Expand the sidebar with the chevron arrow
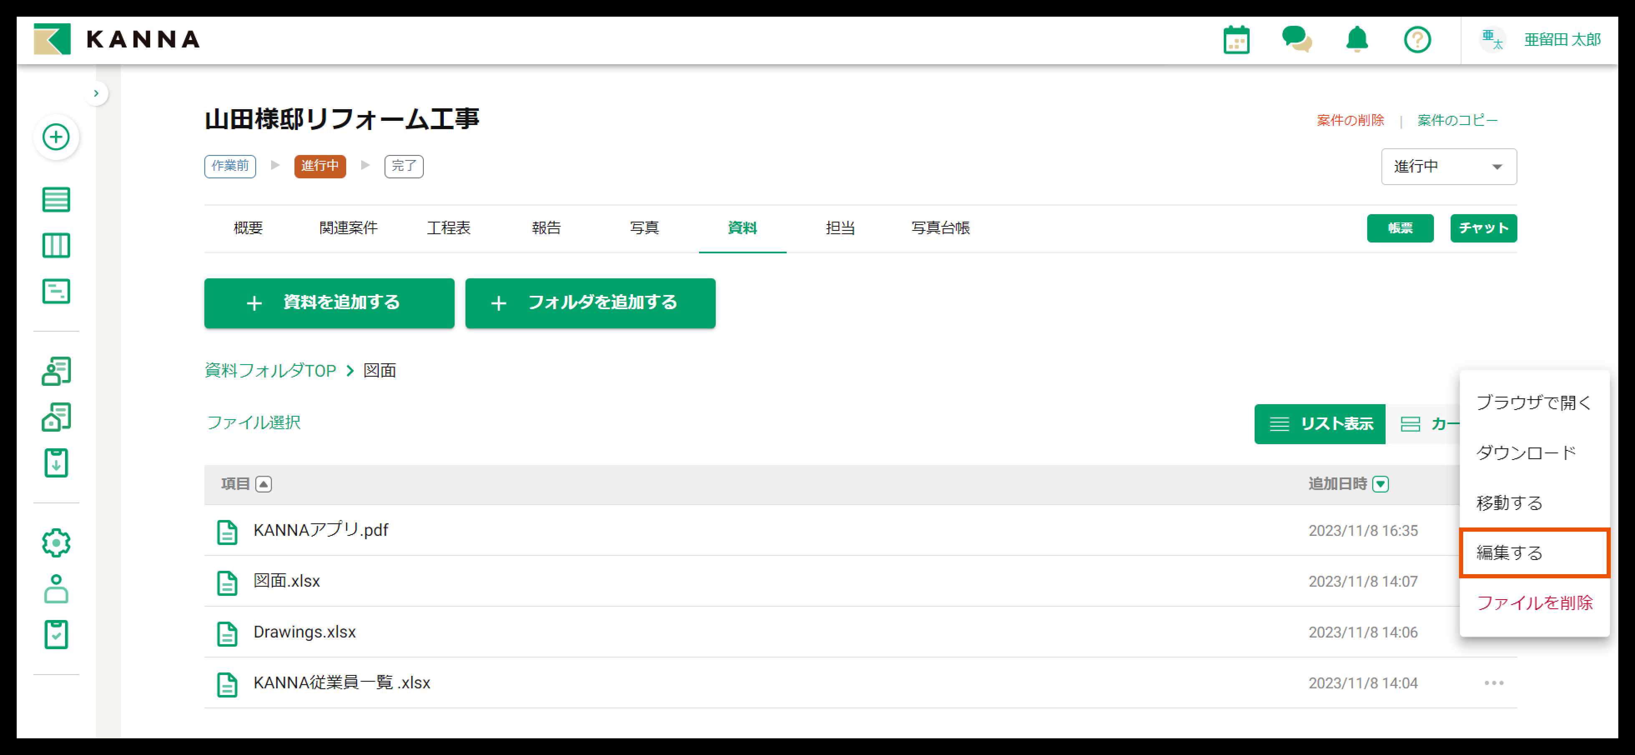This screenshot has height=755, width=1635. point(96,93)
